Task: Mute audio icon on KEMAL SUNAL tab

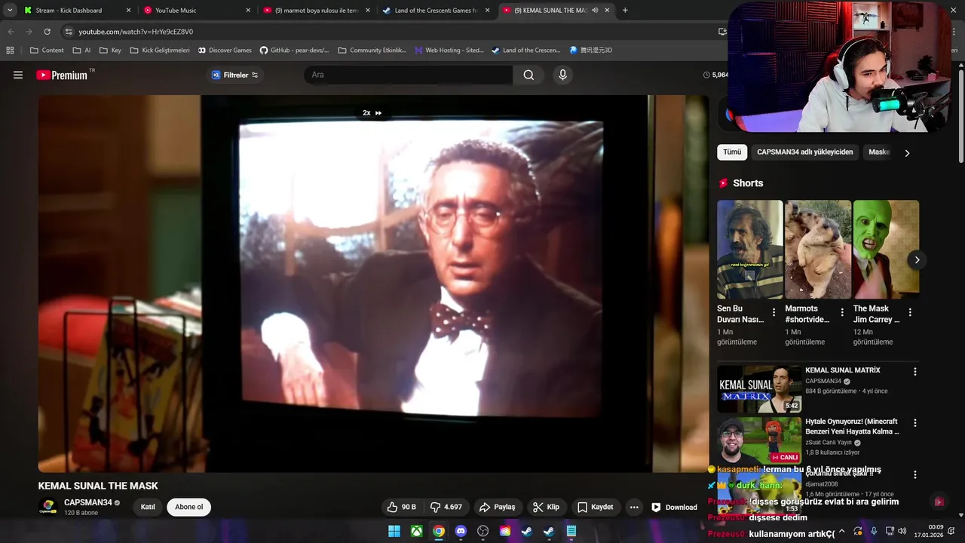Action: (595, 11)
